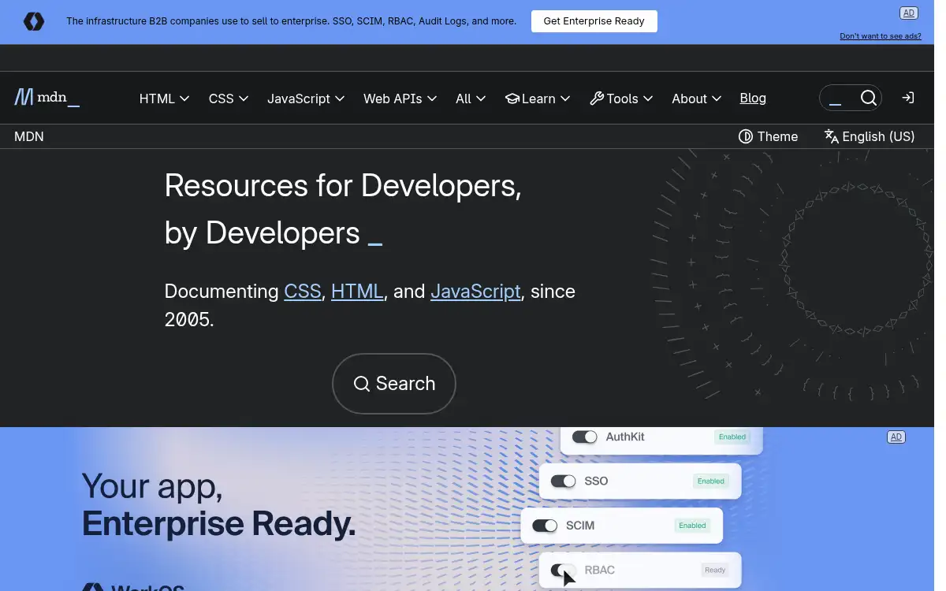This screenshot has width=946, height=591.
Task: Click "Resources for Developers," heading
Action: 343,186
